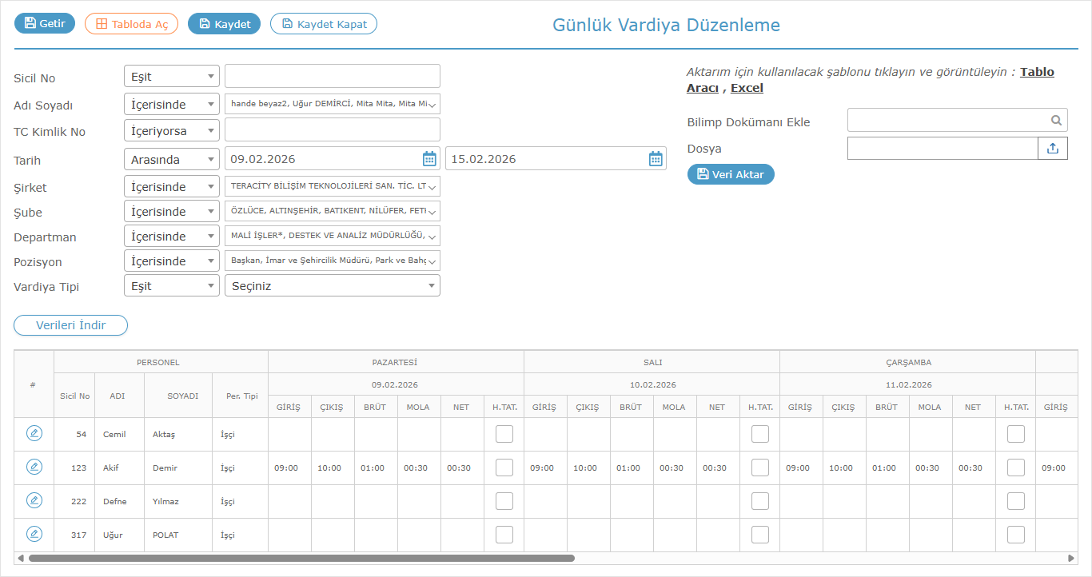Click the upload icon next to Dosya
The width and height of the screenshot is (1092, 577).
[x=1052, y=149]
